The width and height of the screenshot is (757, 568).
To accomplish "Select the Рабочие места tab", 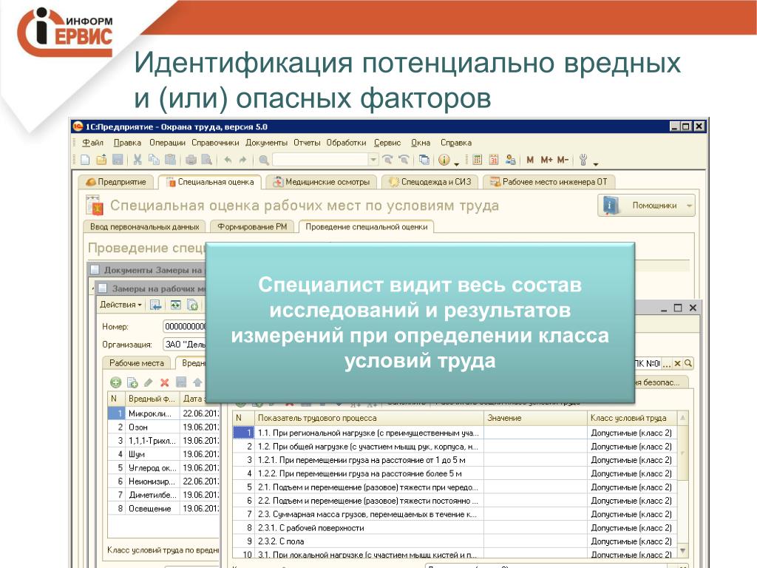I will (x=137, y=363).
